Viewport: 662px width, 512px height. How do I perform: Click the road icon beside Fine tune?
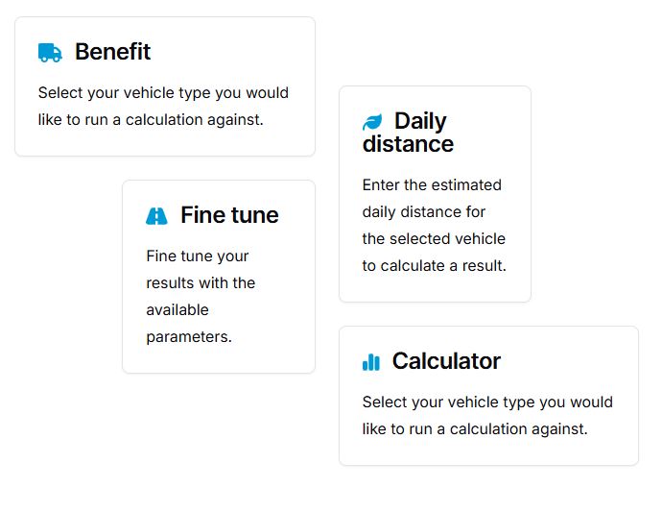pos(156,216)
